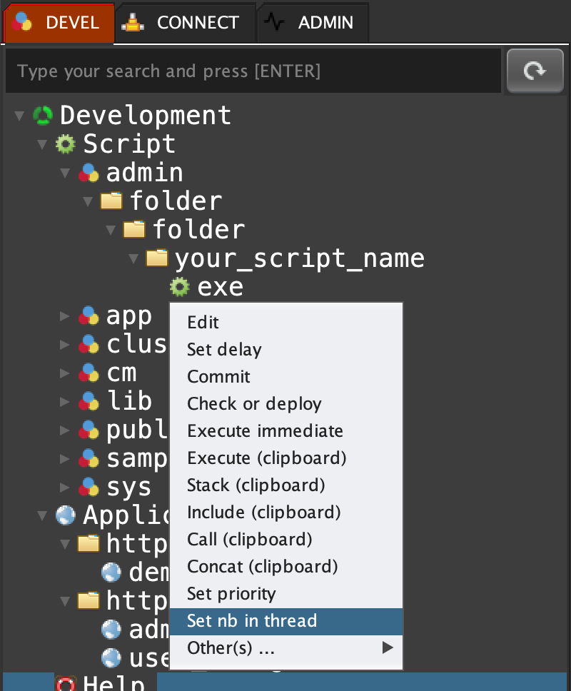Click the cm package icon

pos(89,373)
